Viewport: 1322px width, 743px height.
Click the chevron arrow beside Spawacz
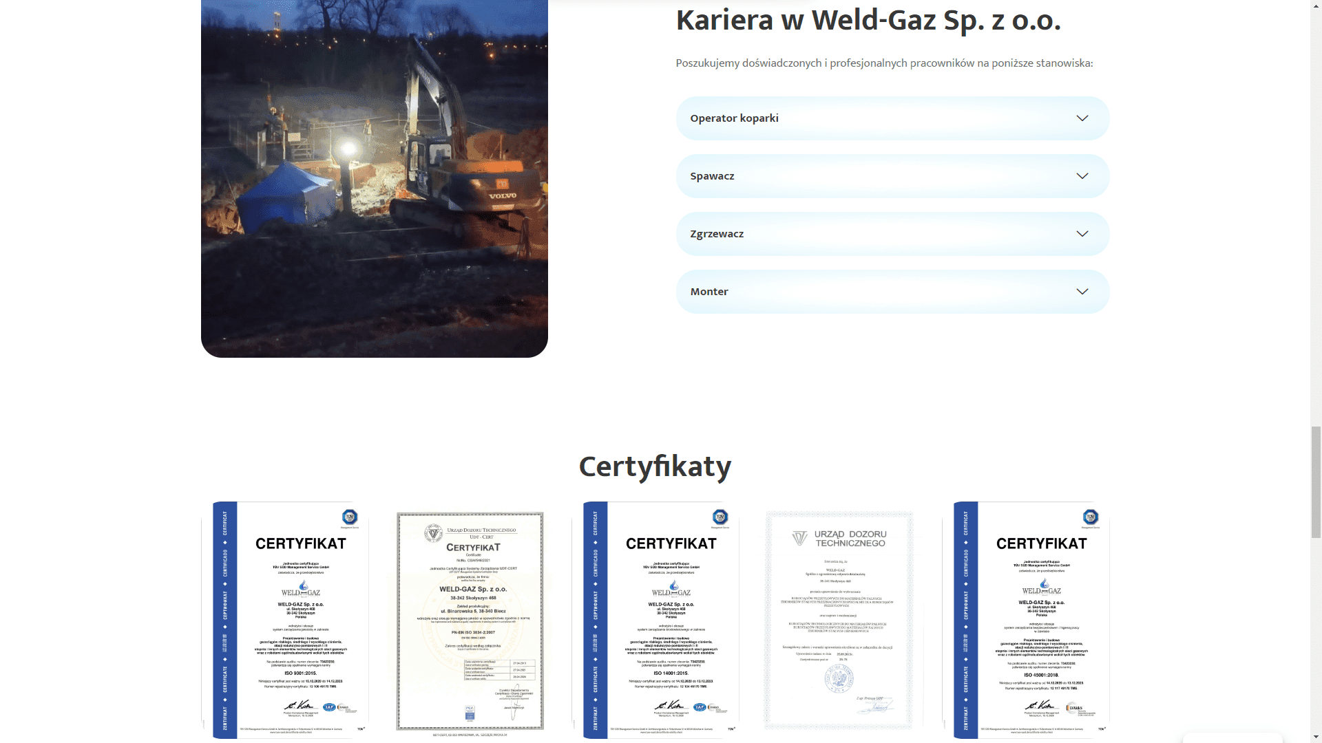point(1082,176)
